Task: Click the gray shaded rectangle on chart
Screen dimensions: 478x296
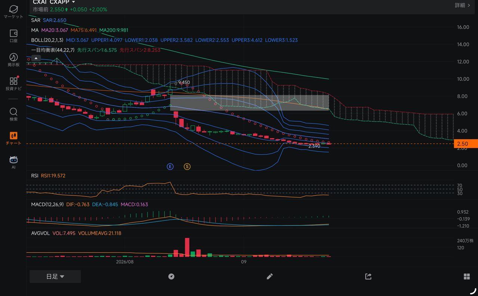Action: 249,103
